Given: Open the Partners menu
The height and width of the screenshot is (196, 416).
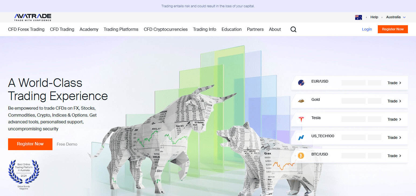Looking at the screenshot, I should 255,29.
